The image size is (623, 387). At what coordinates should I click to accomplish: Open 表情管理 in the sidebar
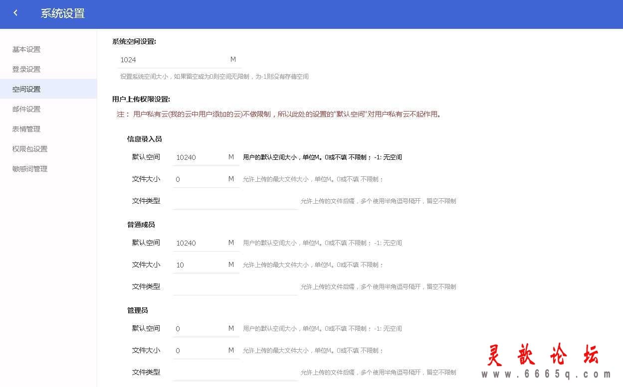pos(48,129)
